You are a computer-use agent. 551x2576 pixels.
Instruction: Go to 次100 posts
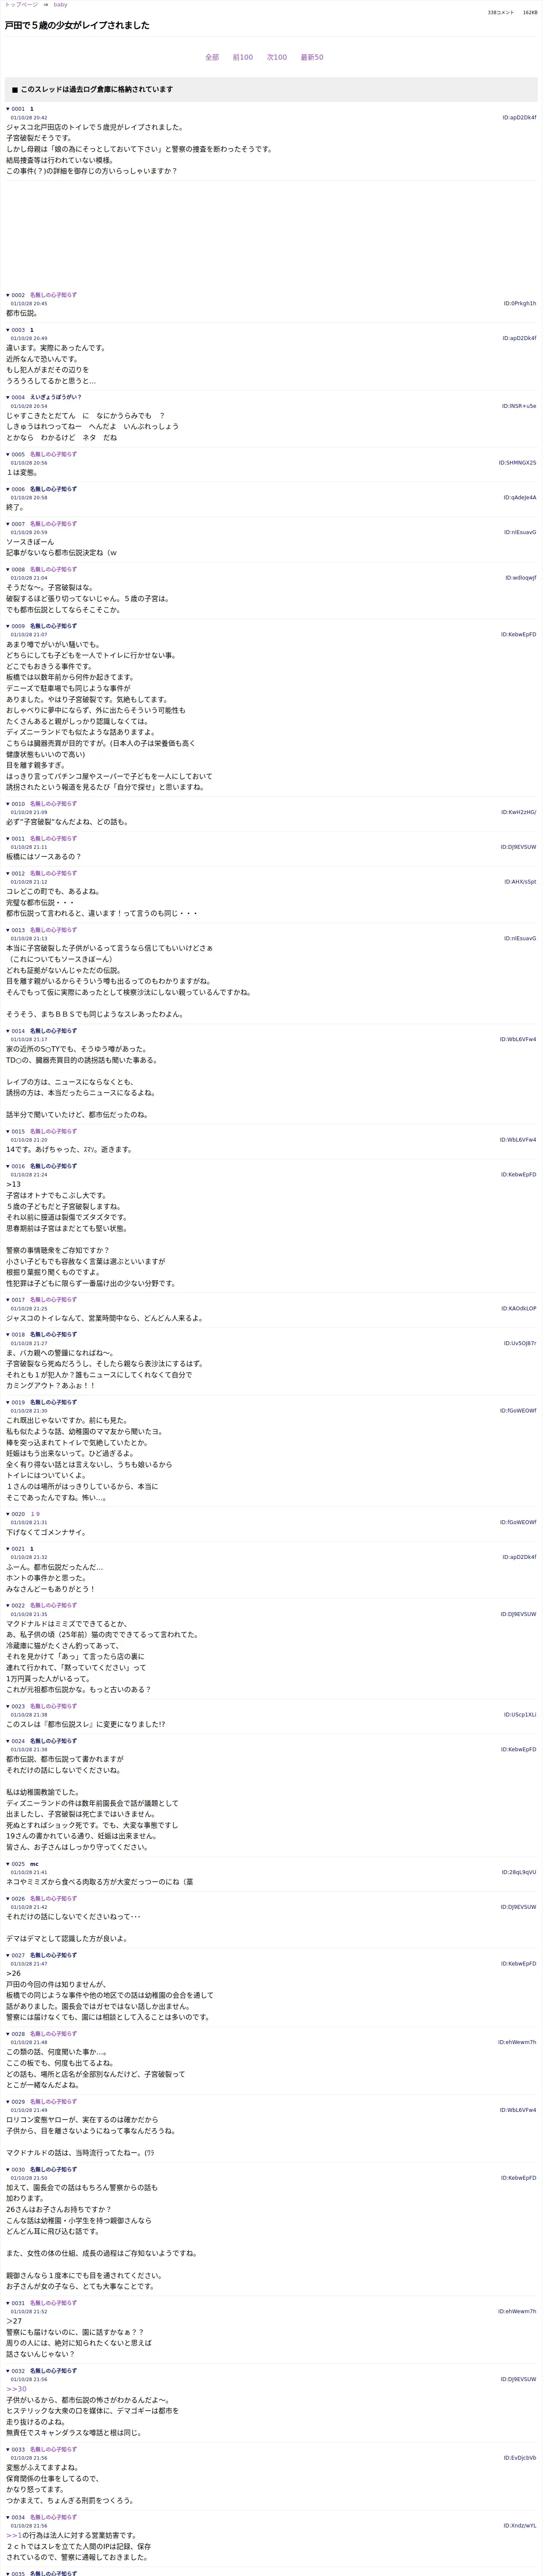pyautogui.click(x=277, y=57)
